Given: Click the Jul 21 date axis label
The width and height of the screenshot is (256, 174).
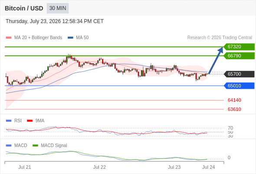Looking at the screenshot, I should tap(24, 167).
